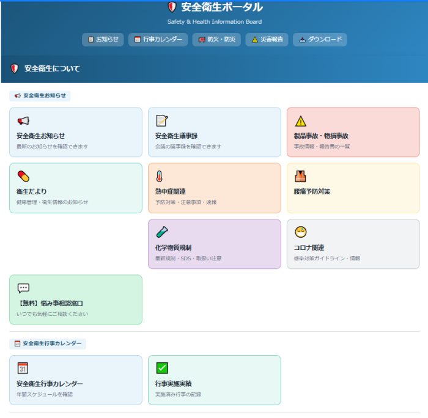Select the 安全衛生について heading text

[x=52, y=68]
